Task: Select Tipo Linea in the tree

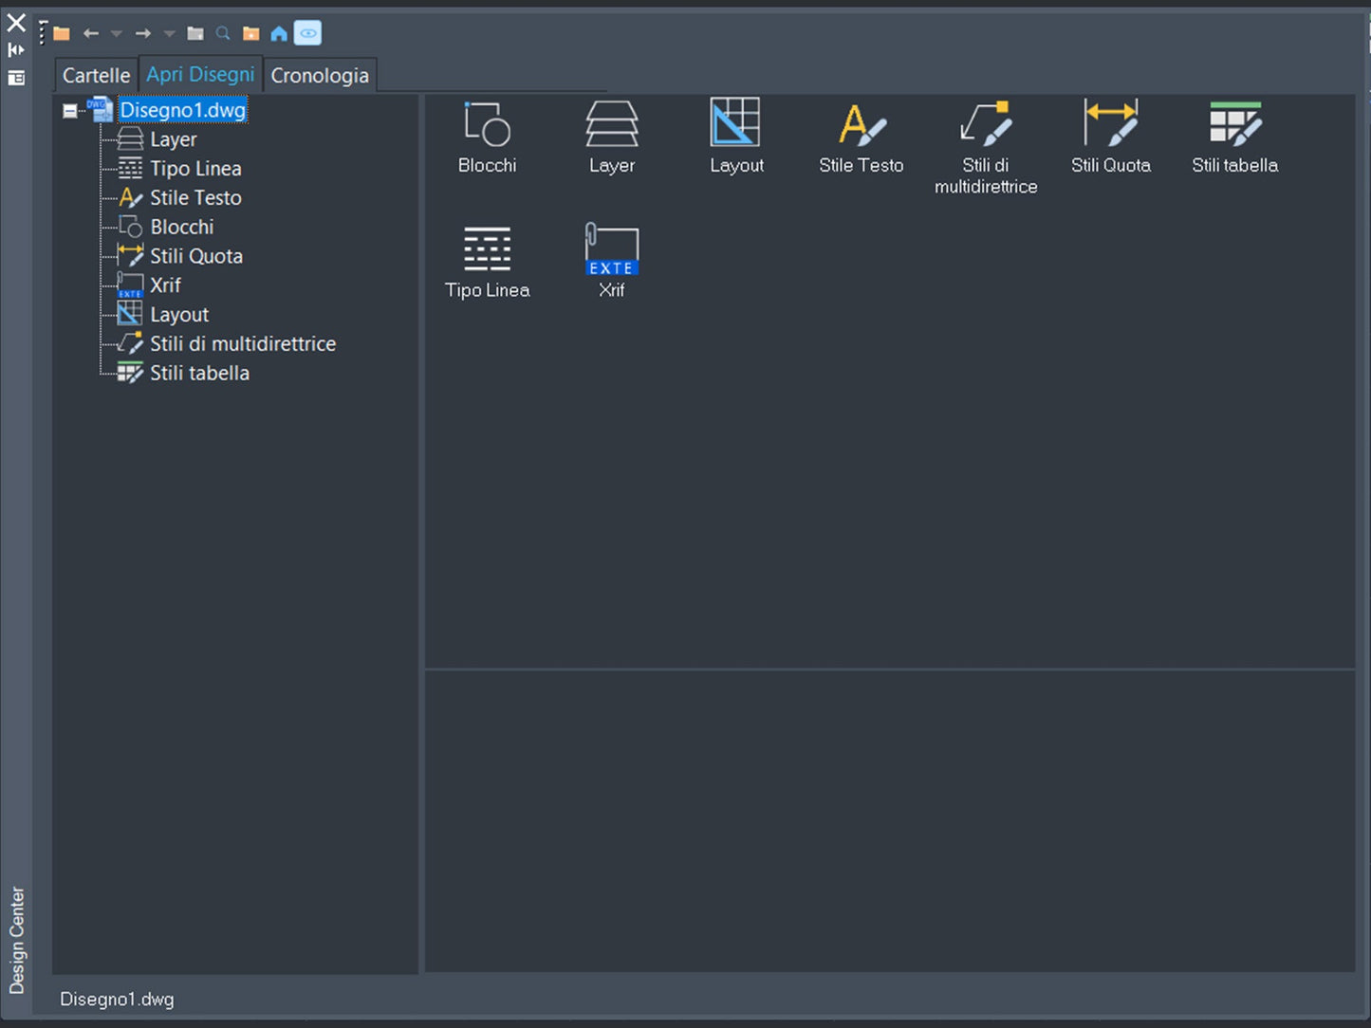Action: click(x=195, y=169)
